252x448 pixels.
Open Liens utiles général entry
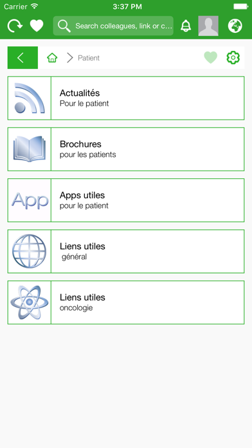point(126,252)
